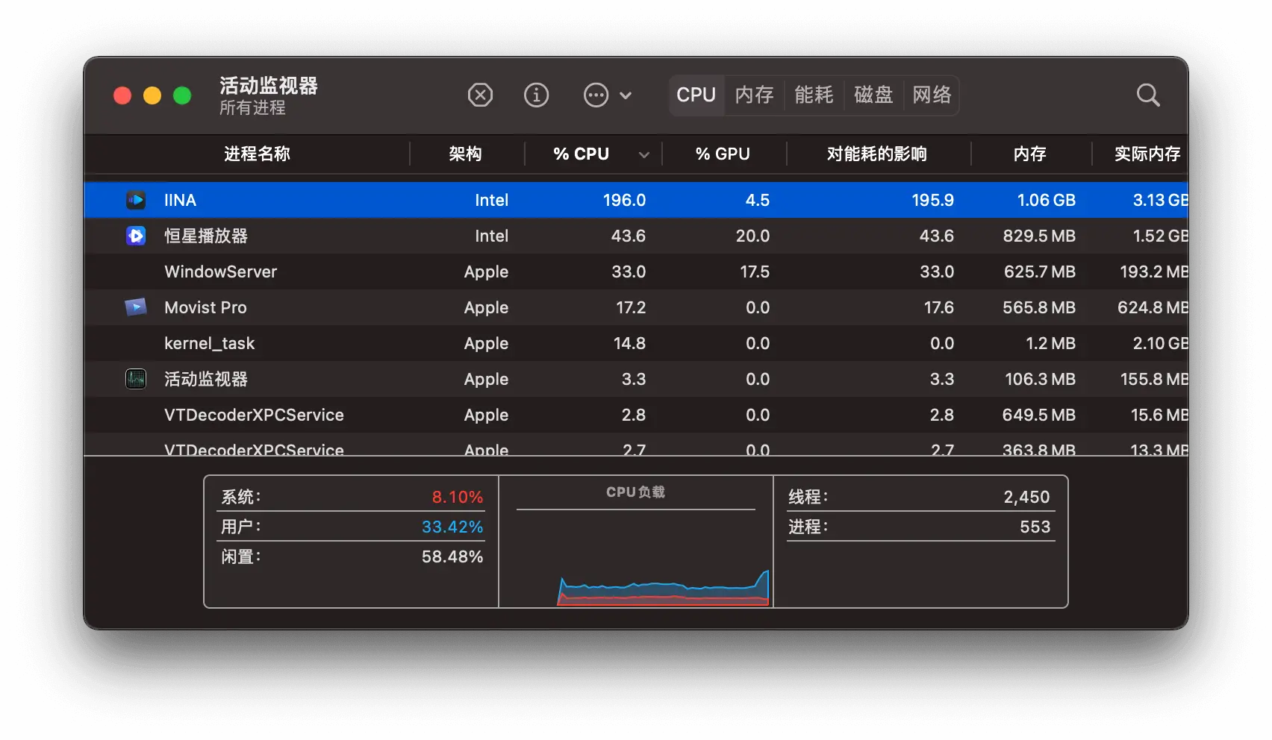This screenshot has width=1272, height=740.
Task: Click the green zoom window button
Action: click(x=182, y=95)
